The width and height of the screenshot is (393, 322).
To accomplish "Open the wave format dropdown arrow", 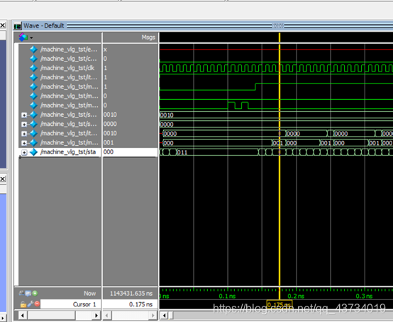I will (31, 38).
